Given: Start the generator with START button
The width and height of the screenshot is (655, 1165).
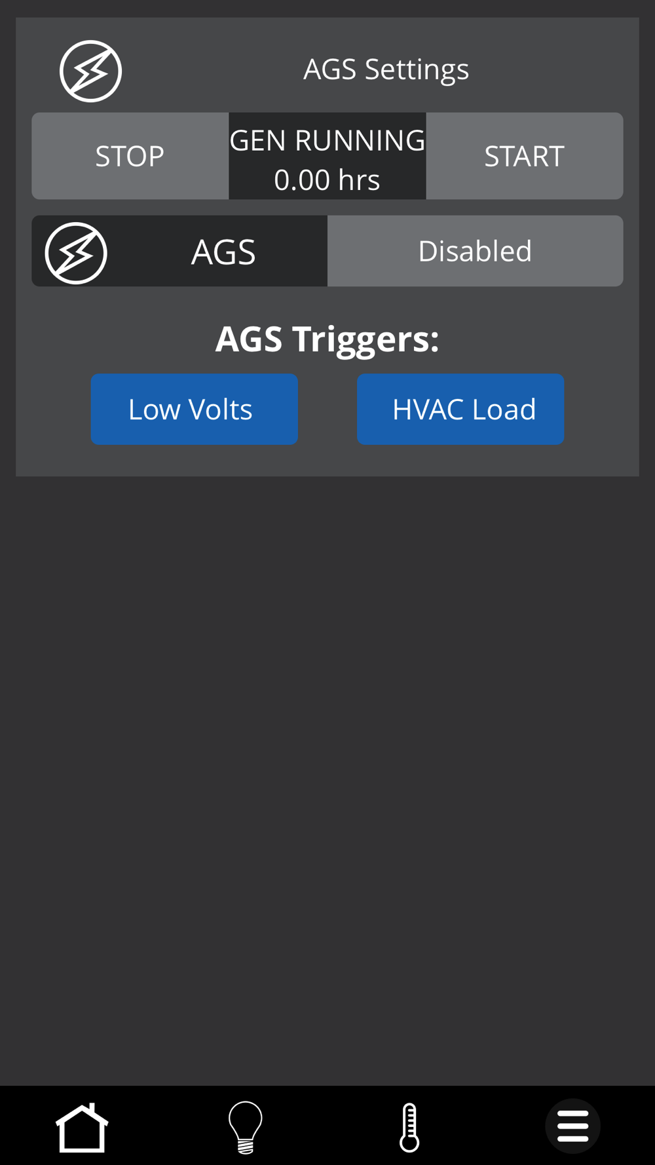Looking at the screenshot, I should 525,156.
